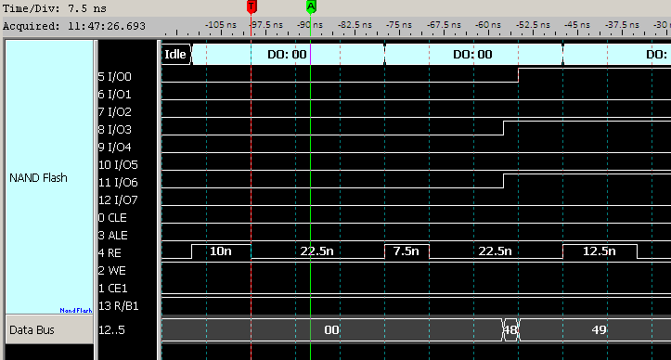Click the Acquired 11:47:26.693 timestamp

74,26
